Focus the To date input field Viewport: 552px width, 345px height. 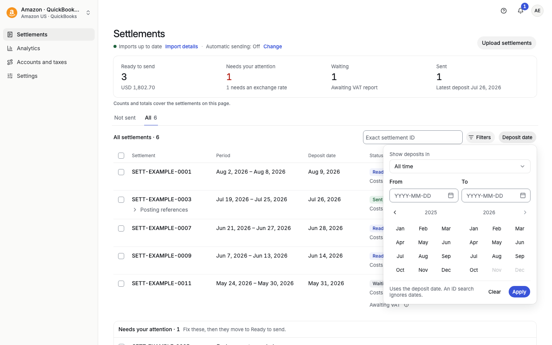click(x=496, y=195)
